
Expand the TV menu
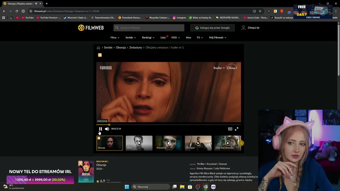(200, 38)
